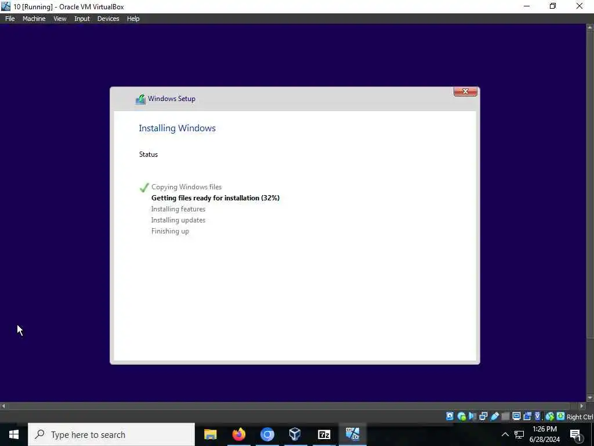The height and width of the screenshot is (446, 594).
Task: Show hidden system tray icons
Action: click(505, 434)
